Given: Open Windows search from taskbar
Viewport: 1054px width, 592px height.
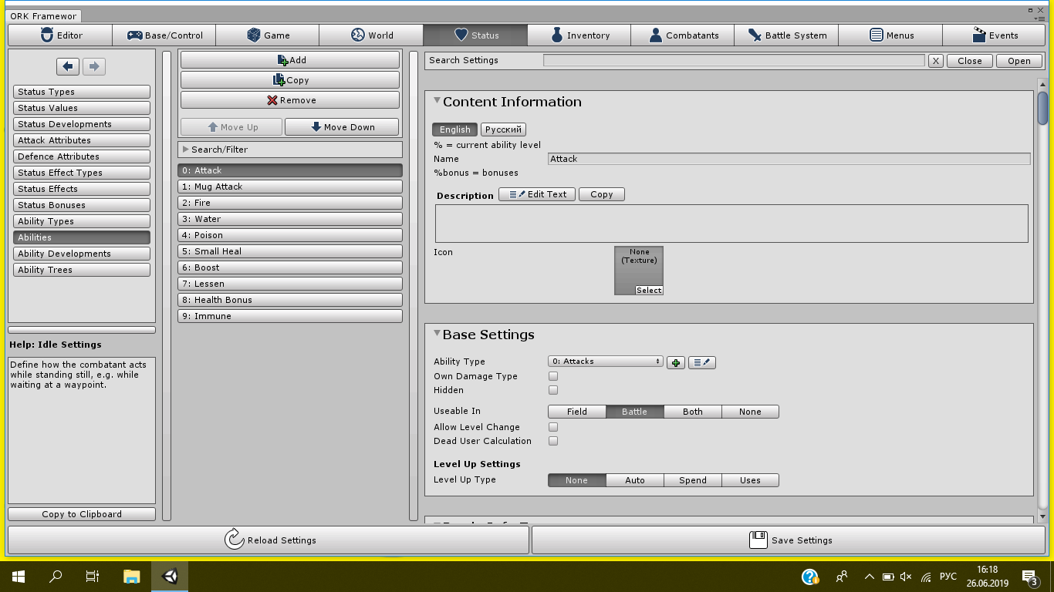Looking at the screenshot, I should tap(56, 576).
